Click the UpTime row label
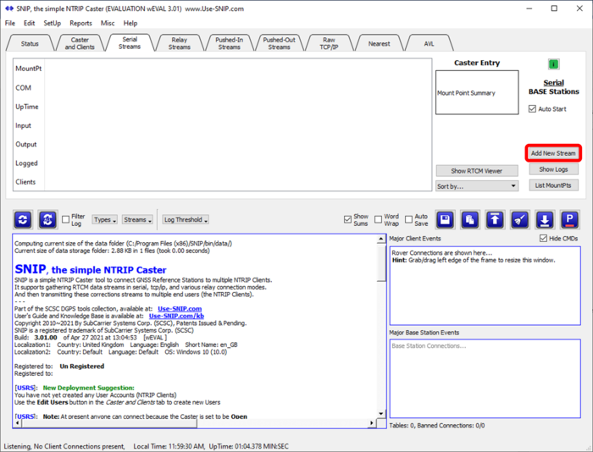The image size is (593, 452). click(x=27, y=107)
